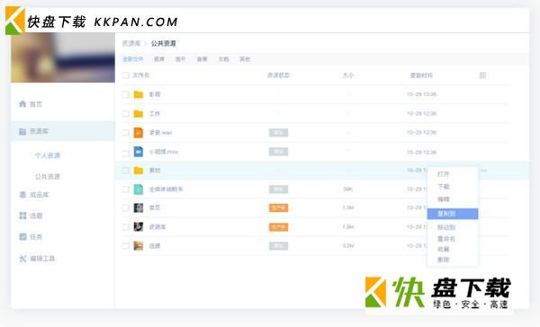Open 公共资源 in the sidebar submenu

click(48, 176)
